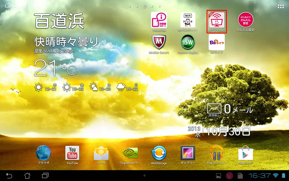Launch McAfee Security

pos(159,42)
